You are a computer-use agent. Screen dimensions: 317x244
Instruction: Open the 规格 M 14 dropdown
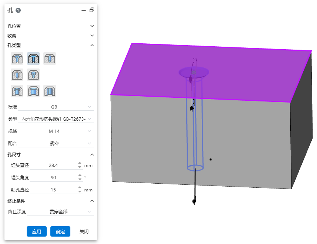point(56,131)
